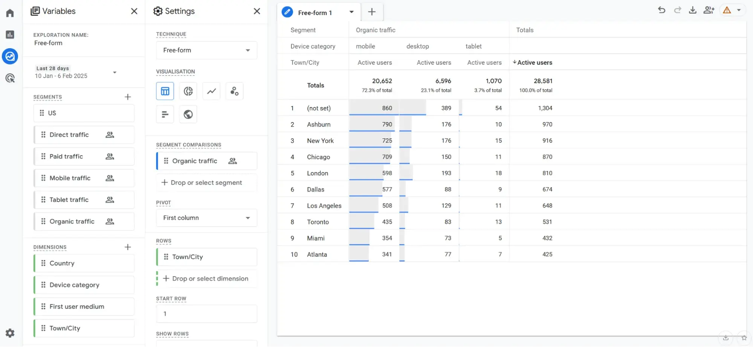The width and height of the screenshot is (753, 347).
Task: Select the donut chart visualisation
Action: pos(188,91)
